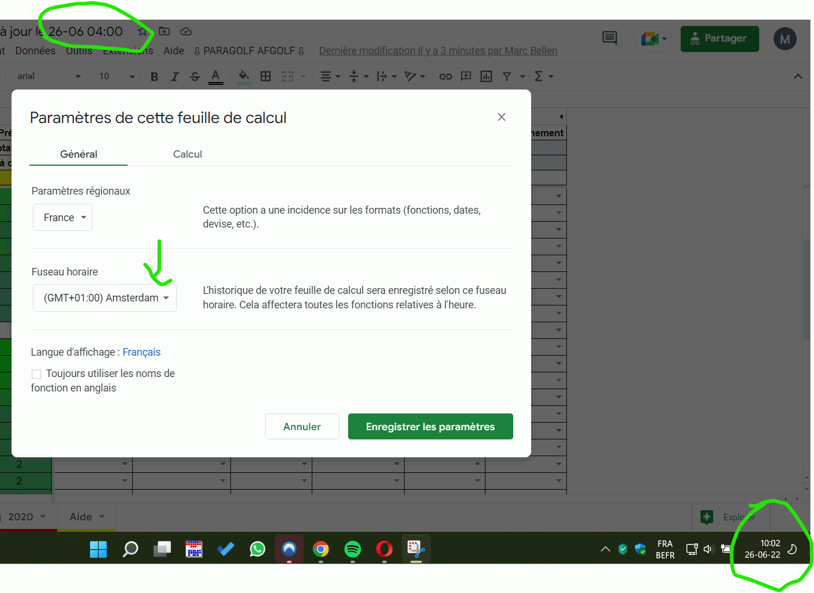Insert a chart from the toolbar

[486, 76]
